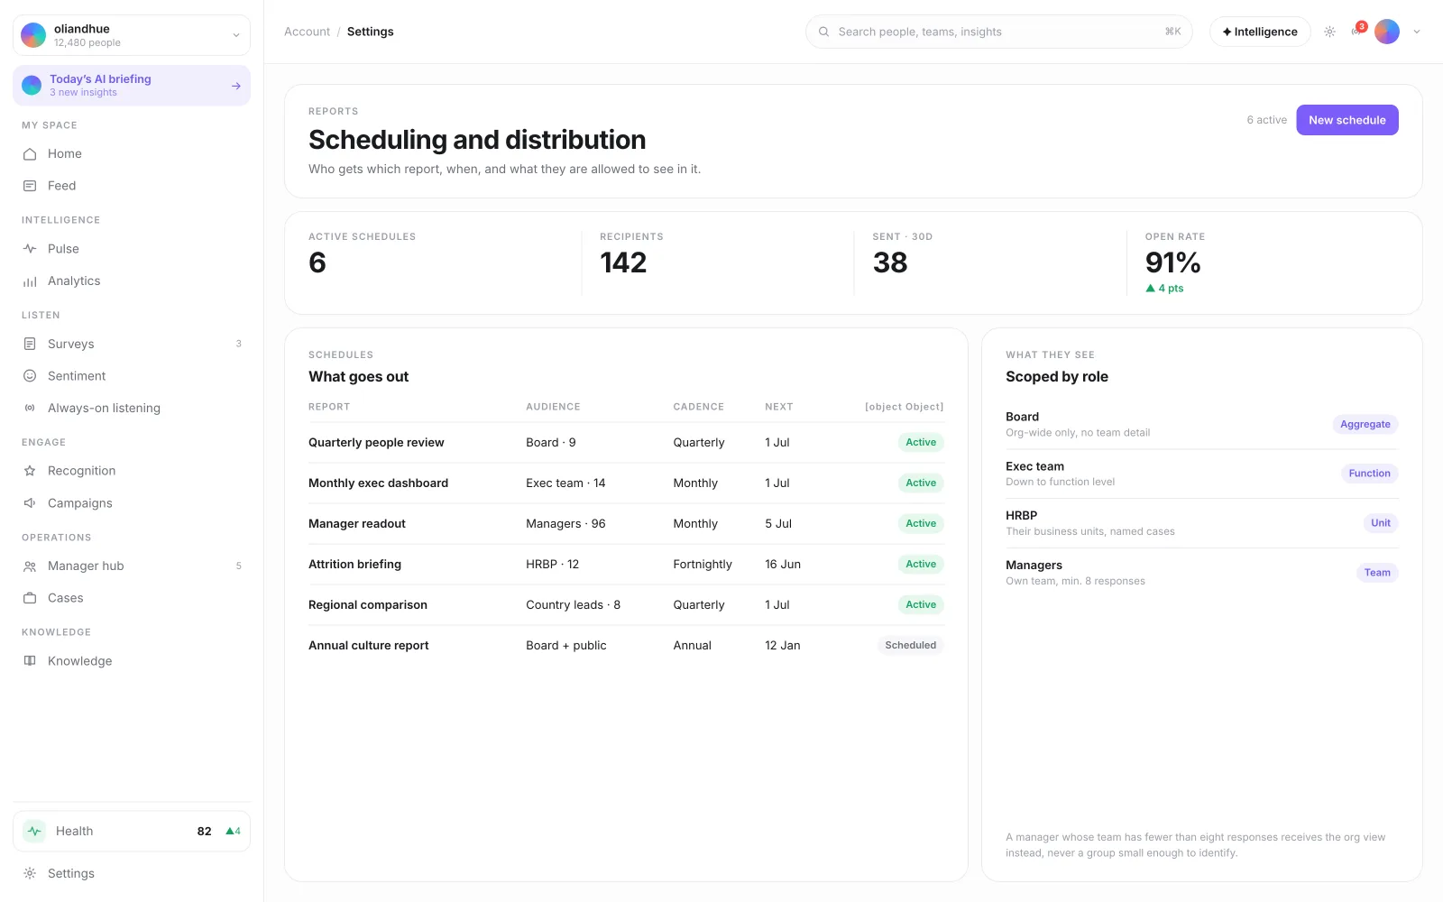Select Monthly exec dashboard report
The height and width of the screenshot is (902, 1443).
[626, 483]
